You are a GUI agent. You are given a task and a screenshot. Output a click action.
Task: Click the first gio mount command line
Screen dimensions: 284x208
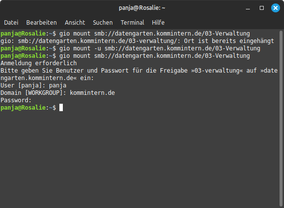click(125, 34)
